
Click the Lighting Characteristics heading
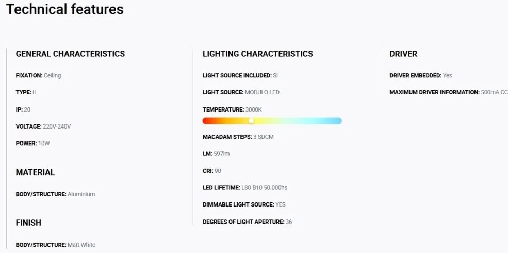(257, 54)
